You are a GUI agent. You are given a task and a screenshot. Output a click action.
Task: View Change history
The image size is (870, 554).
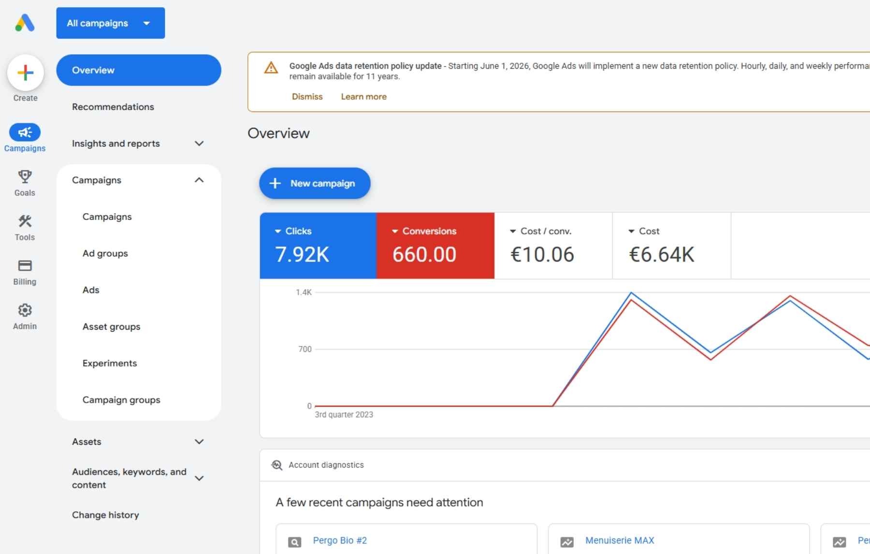(105, 515)
